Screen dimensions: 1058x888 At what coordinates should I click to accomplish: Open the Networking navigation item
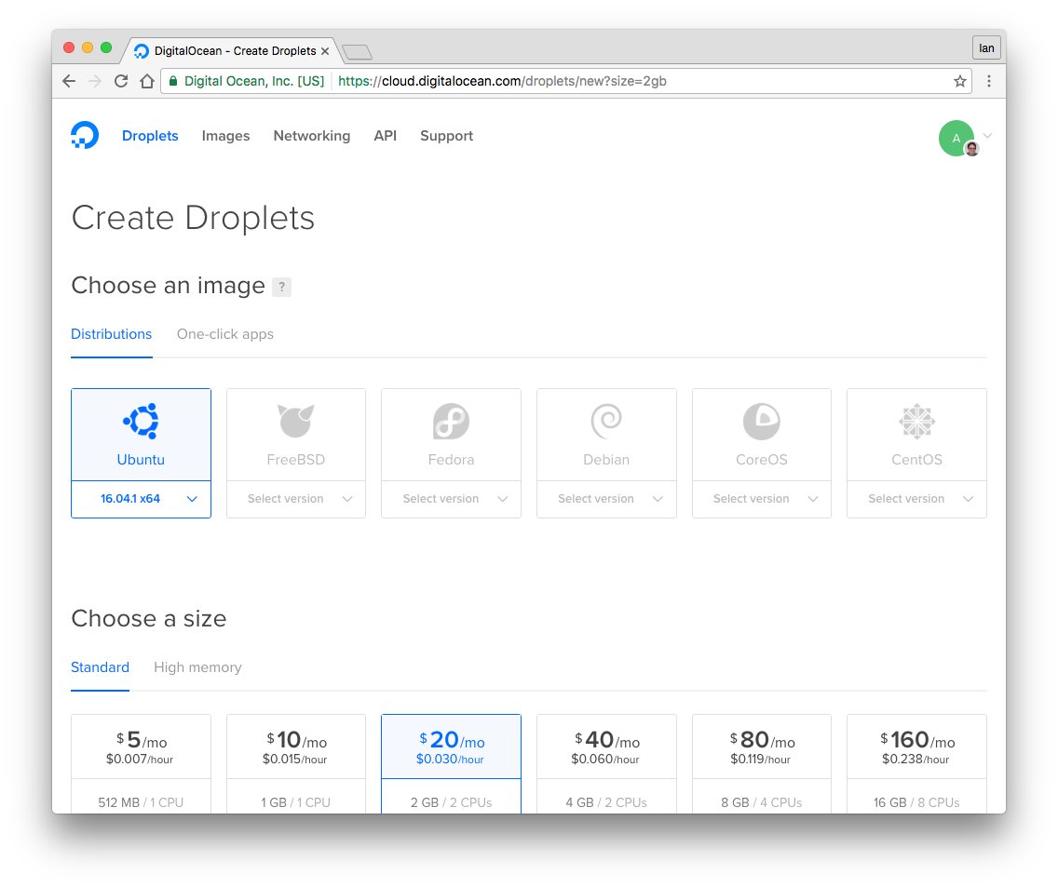tap(312, 136)
